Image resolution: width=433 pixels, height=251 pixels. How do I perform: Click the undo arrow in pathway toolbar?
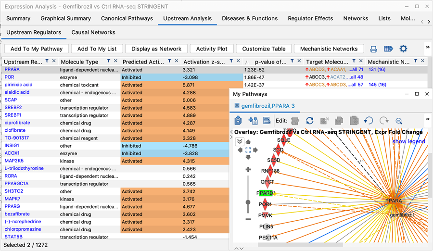[x=369, y=121]
